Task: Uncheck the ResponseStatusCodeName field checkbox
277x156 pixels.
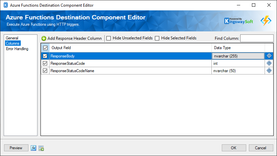Action: tap(45, 71)
